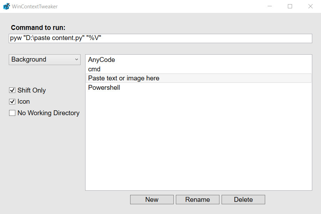The width and height of the screenshot is (321, 214).
Task: Uncheck the Icon checkbox
Action: 12,102
